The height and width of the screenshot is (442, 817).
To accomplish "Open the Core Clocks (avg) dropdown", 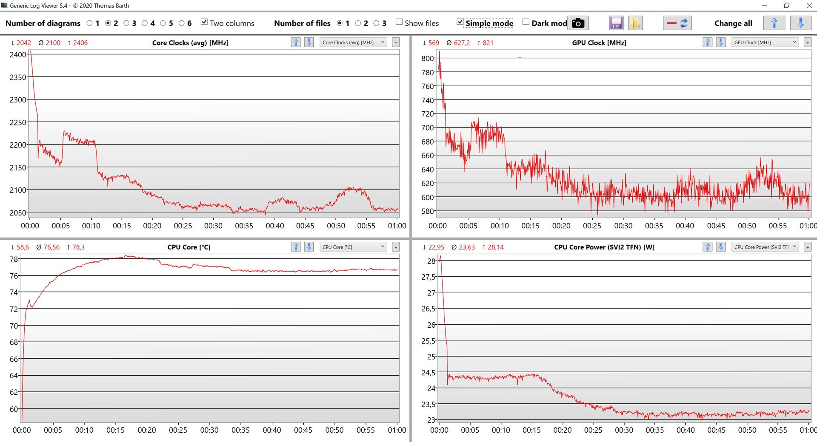I will pyautogui.click(x=353, y=42).
